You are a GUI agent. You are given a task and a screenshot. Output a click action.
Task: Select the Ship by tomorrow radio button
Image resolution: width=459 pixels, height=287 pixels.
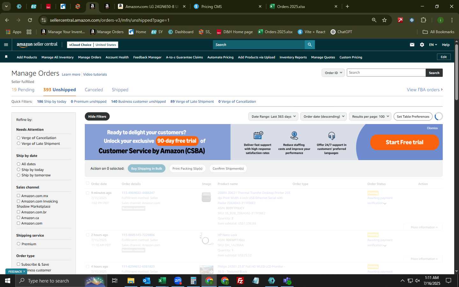(x=18, y=175)
